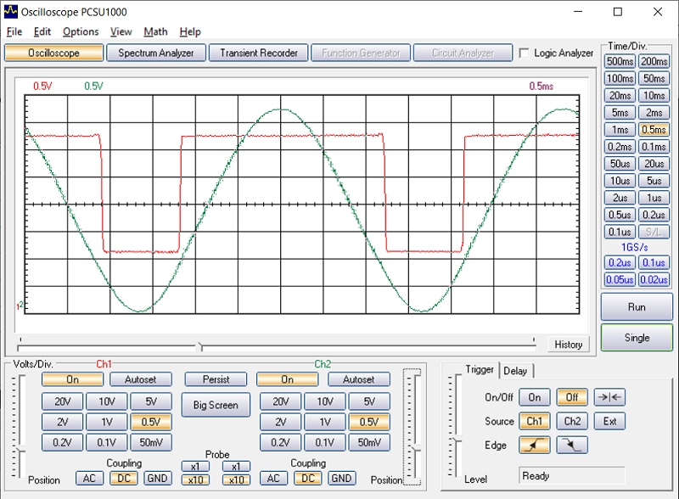Choose 2V scale for Ch1
The height and width of the screenshot is (499, 679).
tap(62, 422)
